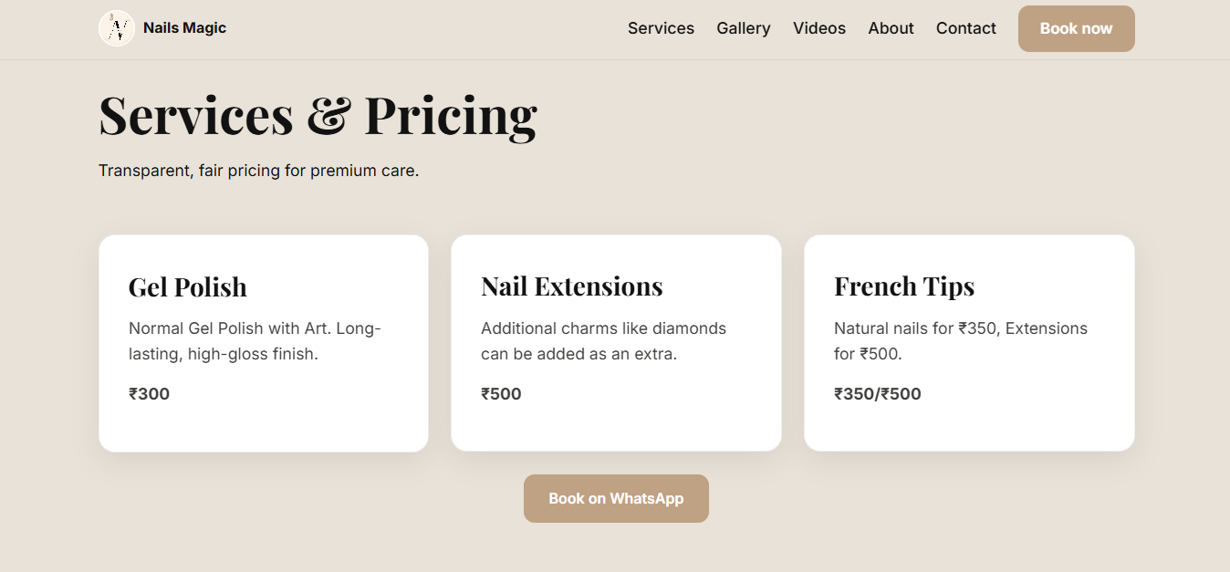Click the ₹300 price on Gel Polish
Image resolution: width=1230 pixels, height=572 pixels.
coord(150,393)
